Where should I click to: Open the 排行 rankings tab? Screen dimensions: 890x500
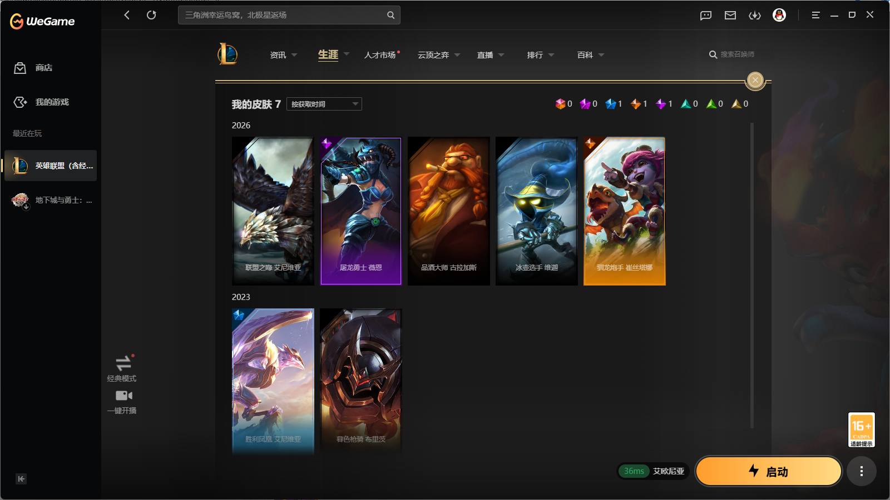point(535,55)
